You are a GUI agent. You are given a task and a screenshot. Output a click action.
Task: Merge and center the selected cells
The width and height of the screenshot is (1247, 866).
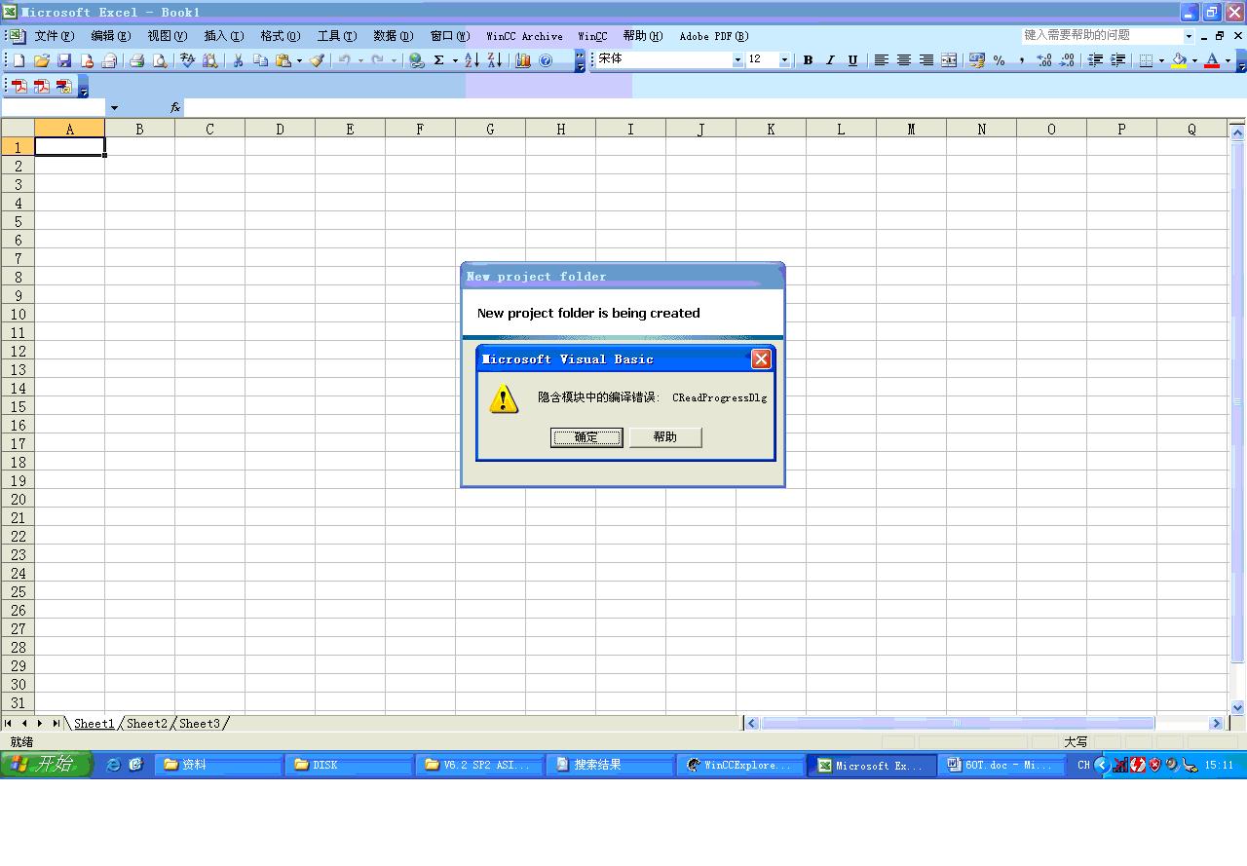tap(949, 60)
